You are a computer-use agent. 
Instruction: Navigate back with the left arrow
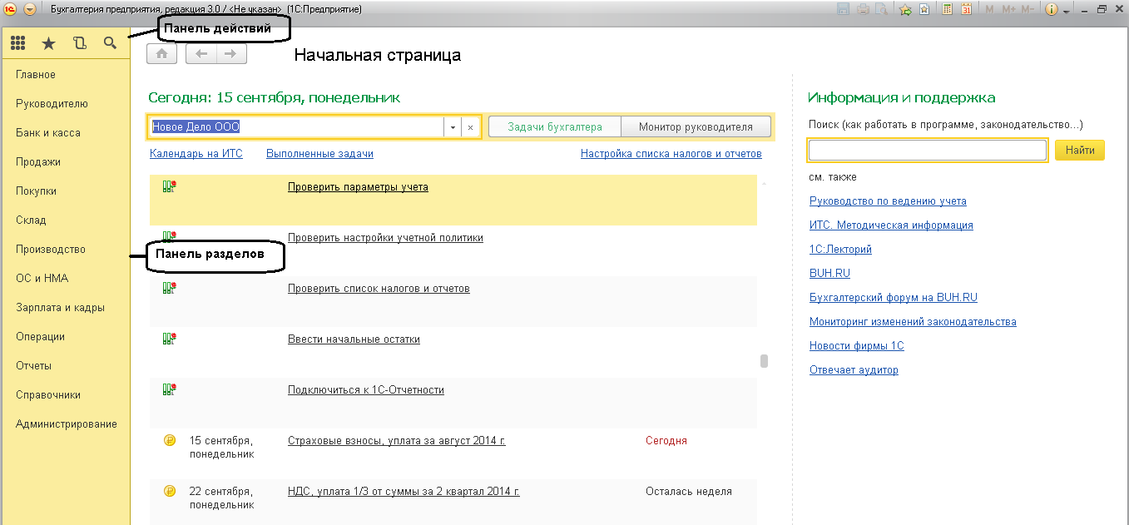[201, 54]
